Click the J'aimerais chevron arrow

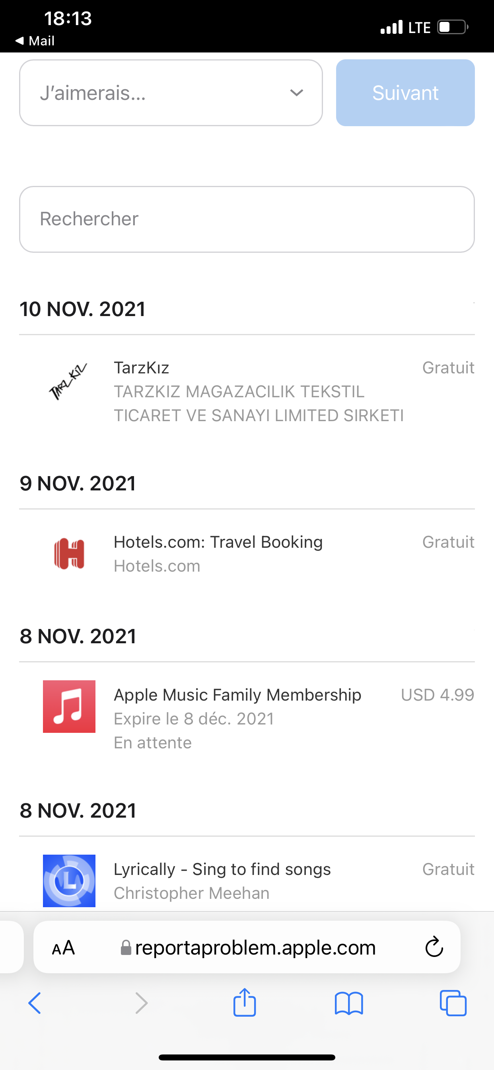tap(296, 93)
